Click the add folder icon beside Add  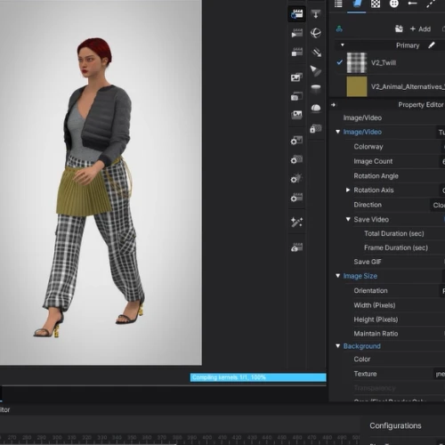coord(399,28)
